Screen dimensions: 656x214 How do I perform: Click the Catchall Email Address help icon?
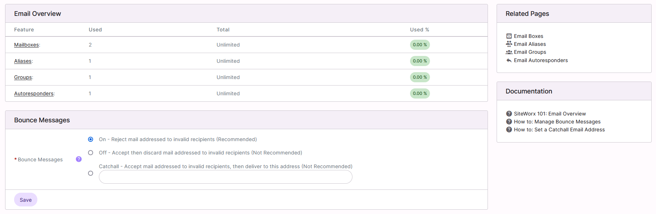click(509, 130)
